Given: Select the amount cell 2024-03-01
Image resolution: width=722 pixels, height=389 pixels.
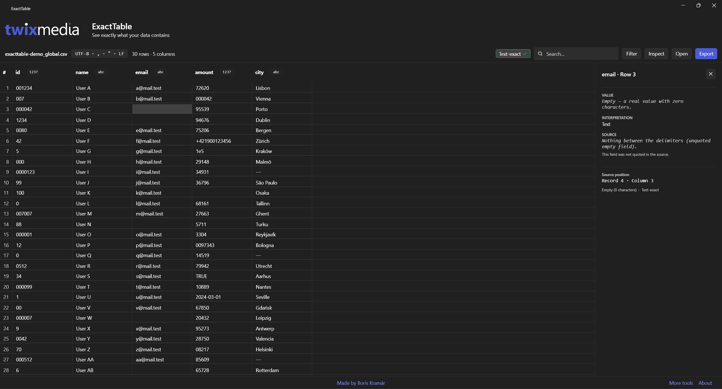Looking at the screenshot, I should 222,297.
